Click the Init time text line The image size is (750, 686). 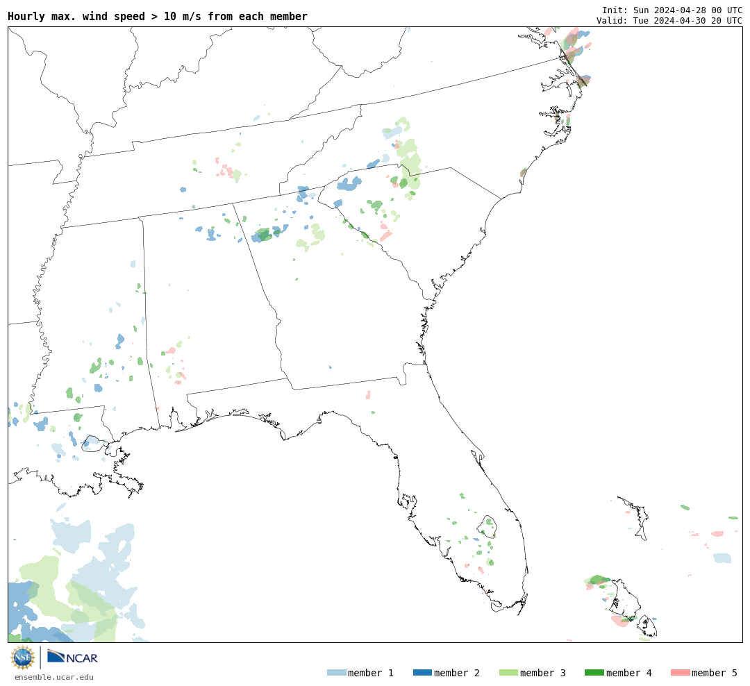tap(672, 10)
